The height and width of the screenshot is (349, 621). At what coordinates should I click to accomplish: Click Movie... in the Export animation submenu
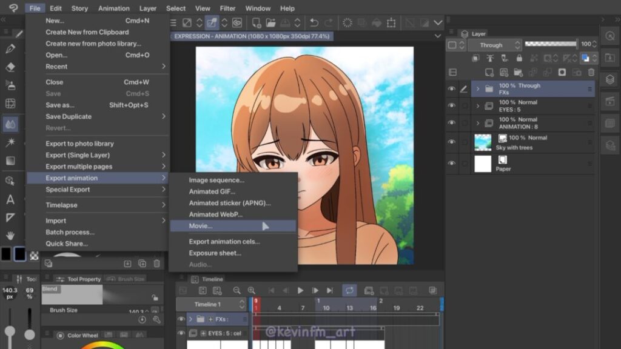point(201,226)
